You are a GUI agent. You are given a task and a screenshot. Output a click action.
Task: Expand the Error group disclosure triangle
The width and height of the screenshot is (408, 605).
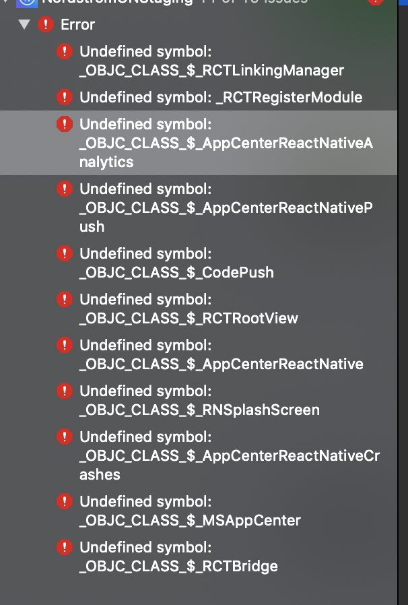point(25,24)
